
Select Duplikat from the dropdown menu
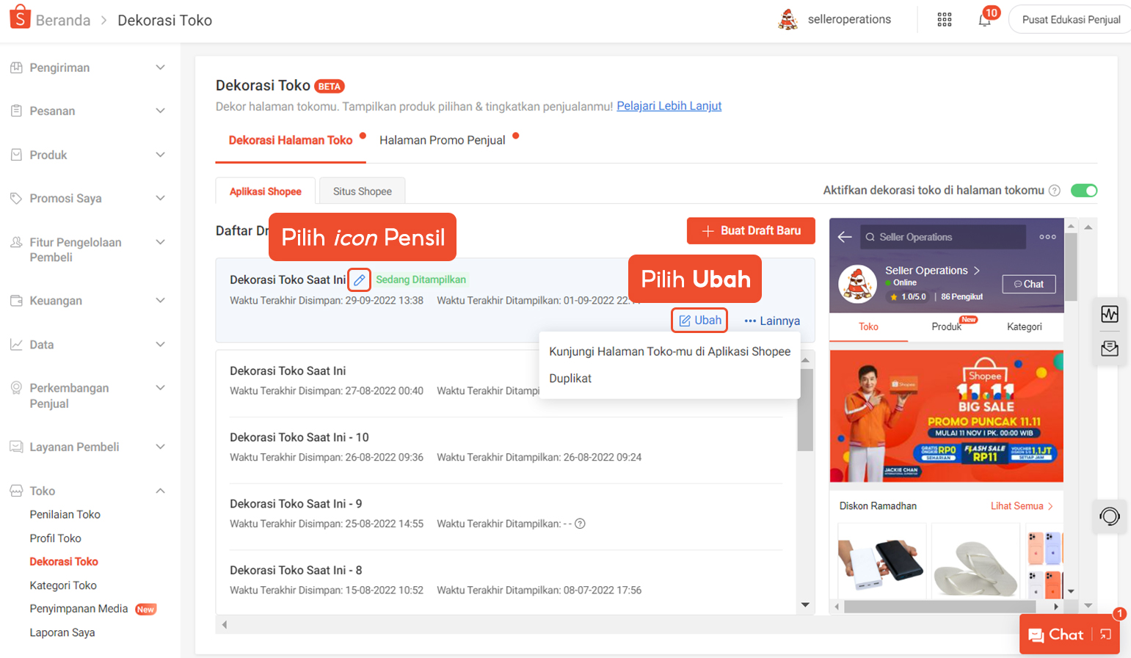click(570, 379)
